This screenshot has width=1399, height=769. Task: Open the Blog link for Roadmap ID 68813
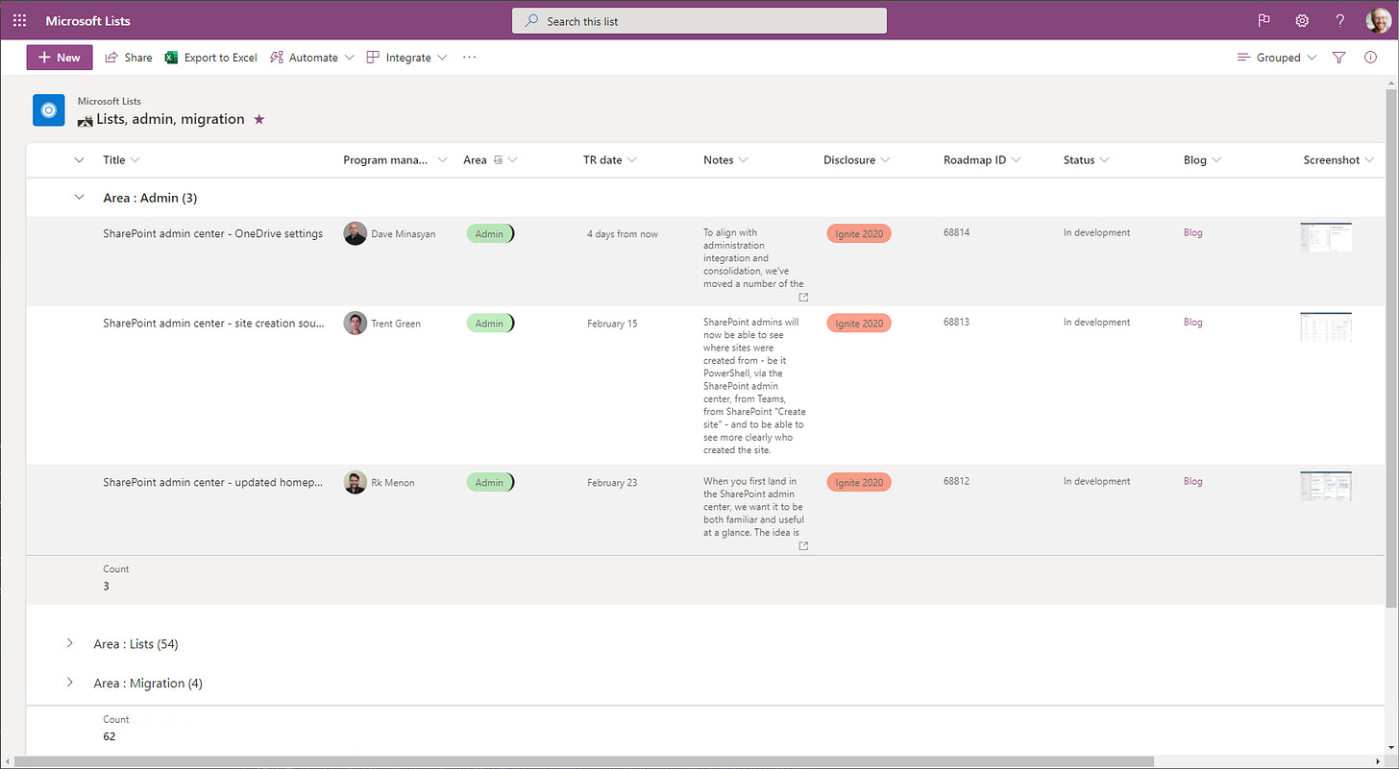tap(1192, 322)
